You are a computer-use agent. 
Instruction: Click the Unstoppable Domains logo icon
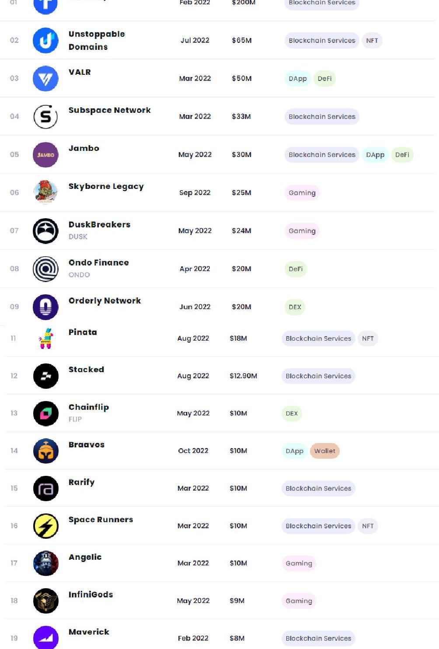(x=45, y=40)
